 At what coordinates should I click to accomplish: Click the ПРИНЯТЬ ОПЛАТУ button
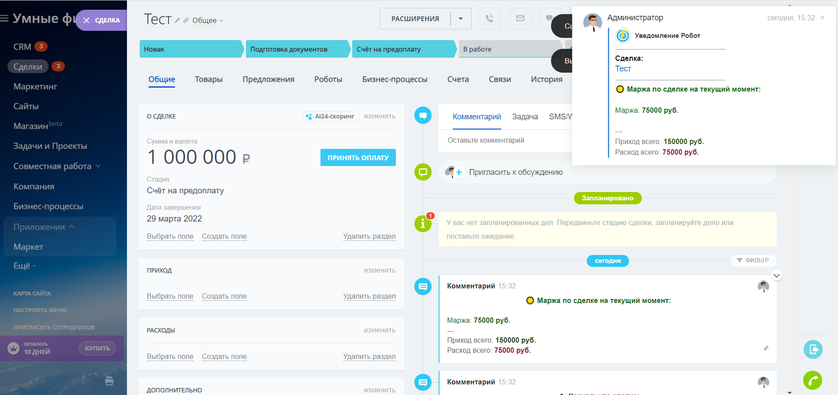(x=358, y=158)
